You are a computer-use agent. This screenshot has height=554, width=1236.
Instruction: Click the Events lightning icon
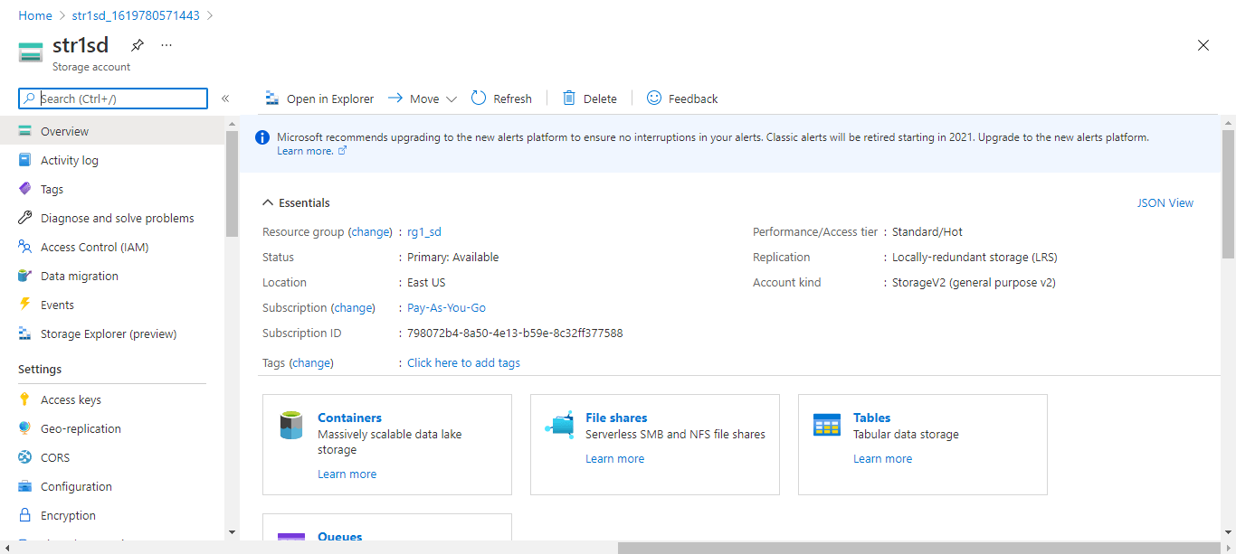pos(25,305)
